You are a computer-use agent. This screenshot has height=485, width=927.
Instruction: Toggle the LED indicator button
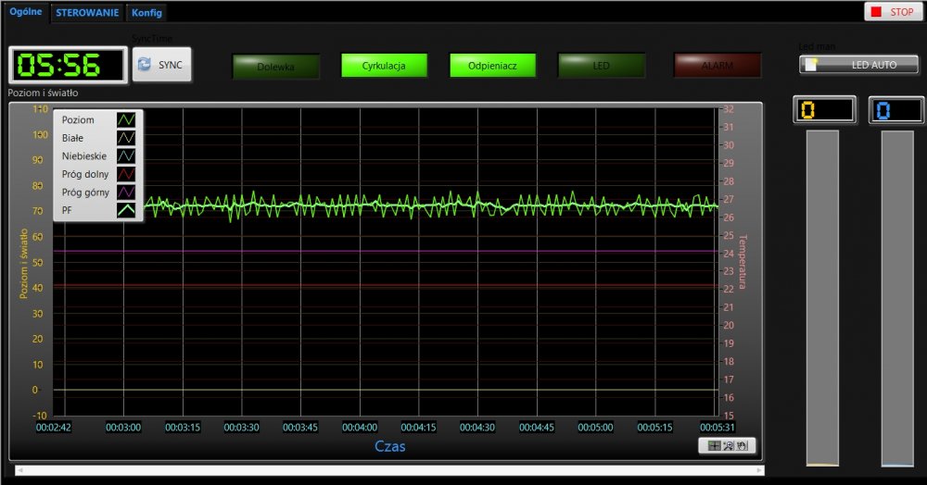click(x=601, y=66)
